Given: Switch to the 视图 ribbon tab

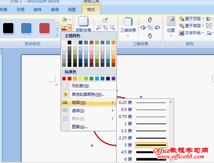Looking at the screenshot, I should click(72, 10).
